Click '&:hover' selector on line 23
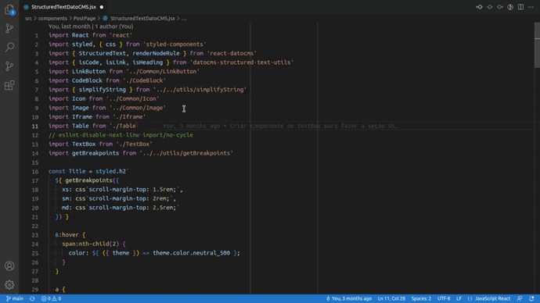 pyautogui.click(x=67, y=235)
